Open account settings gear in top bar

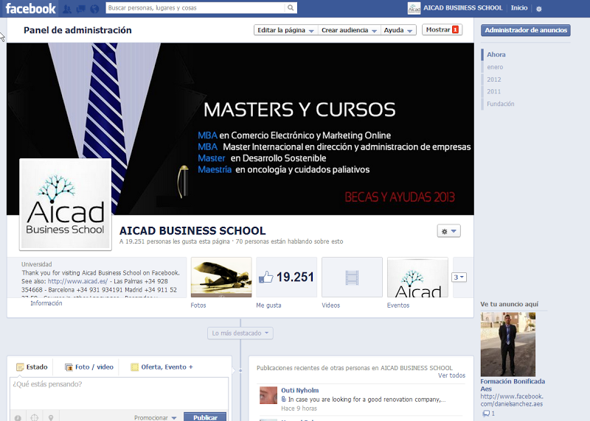click(539, 9)
